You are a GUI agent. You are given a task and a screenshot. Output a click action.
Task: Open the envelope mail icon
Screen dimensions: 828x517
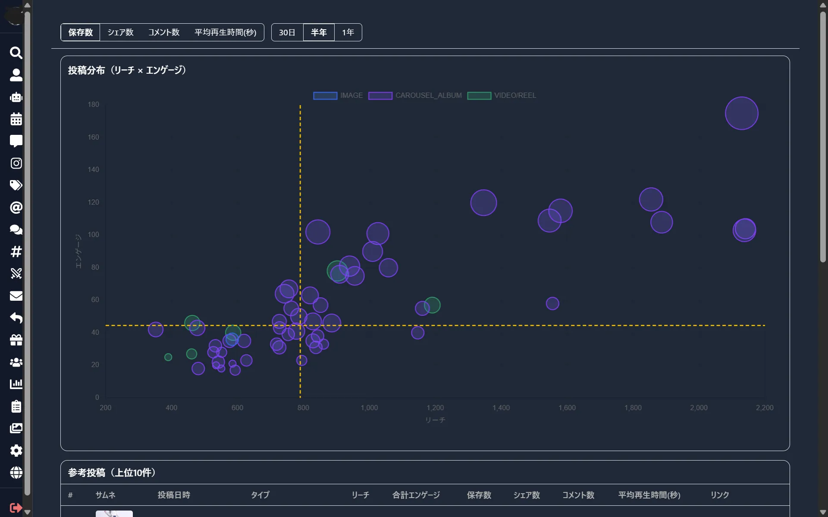pos(16,296)
